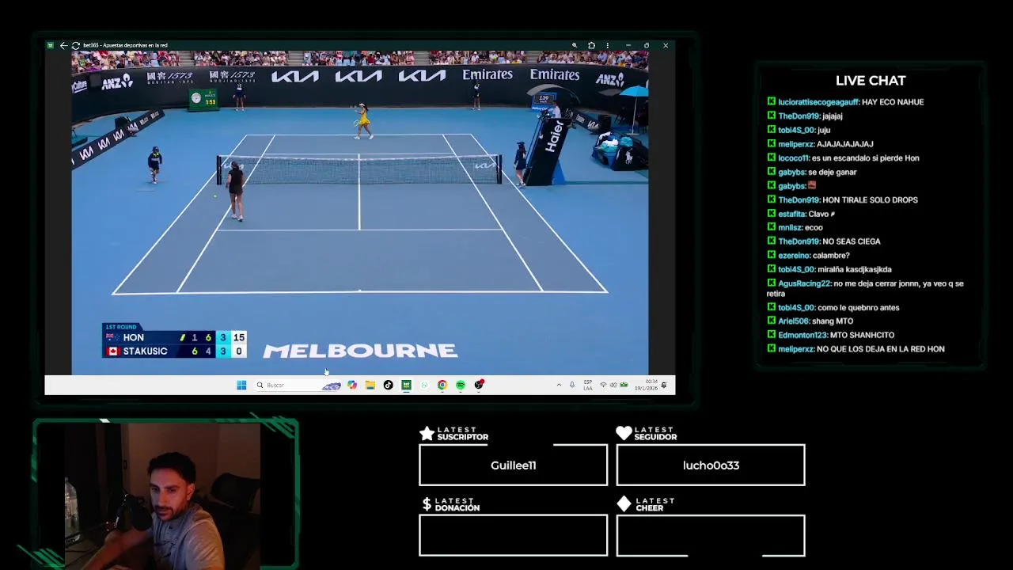Click chat username lococo11
1013x570 pixels.
[794, 158]
